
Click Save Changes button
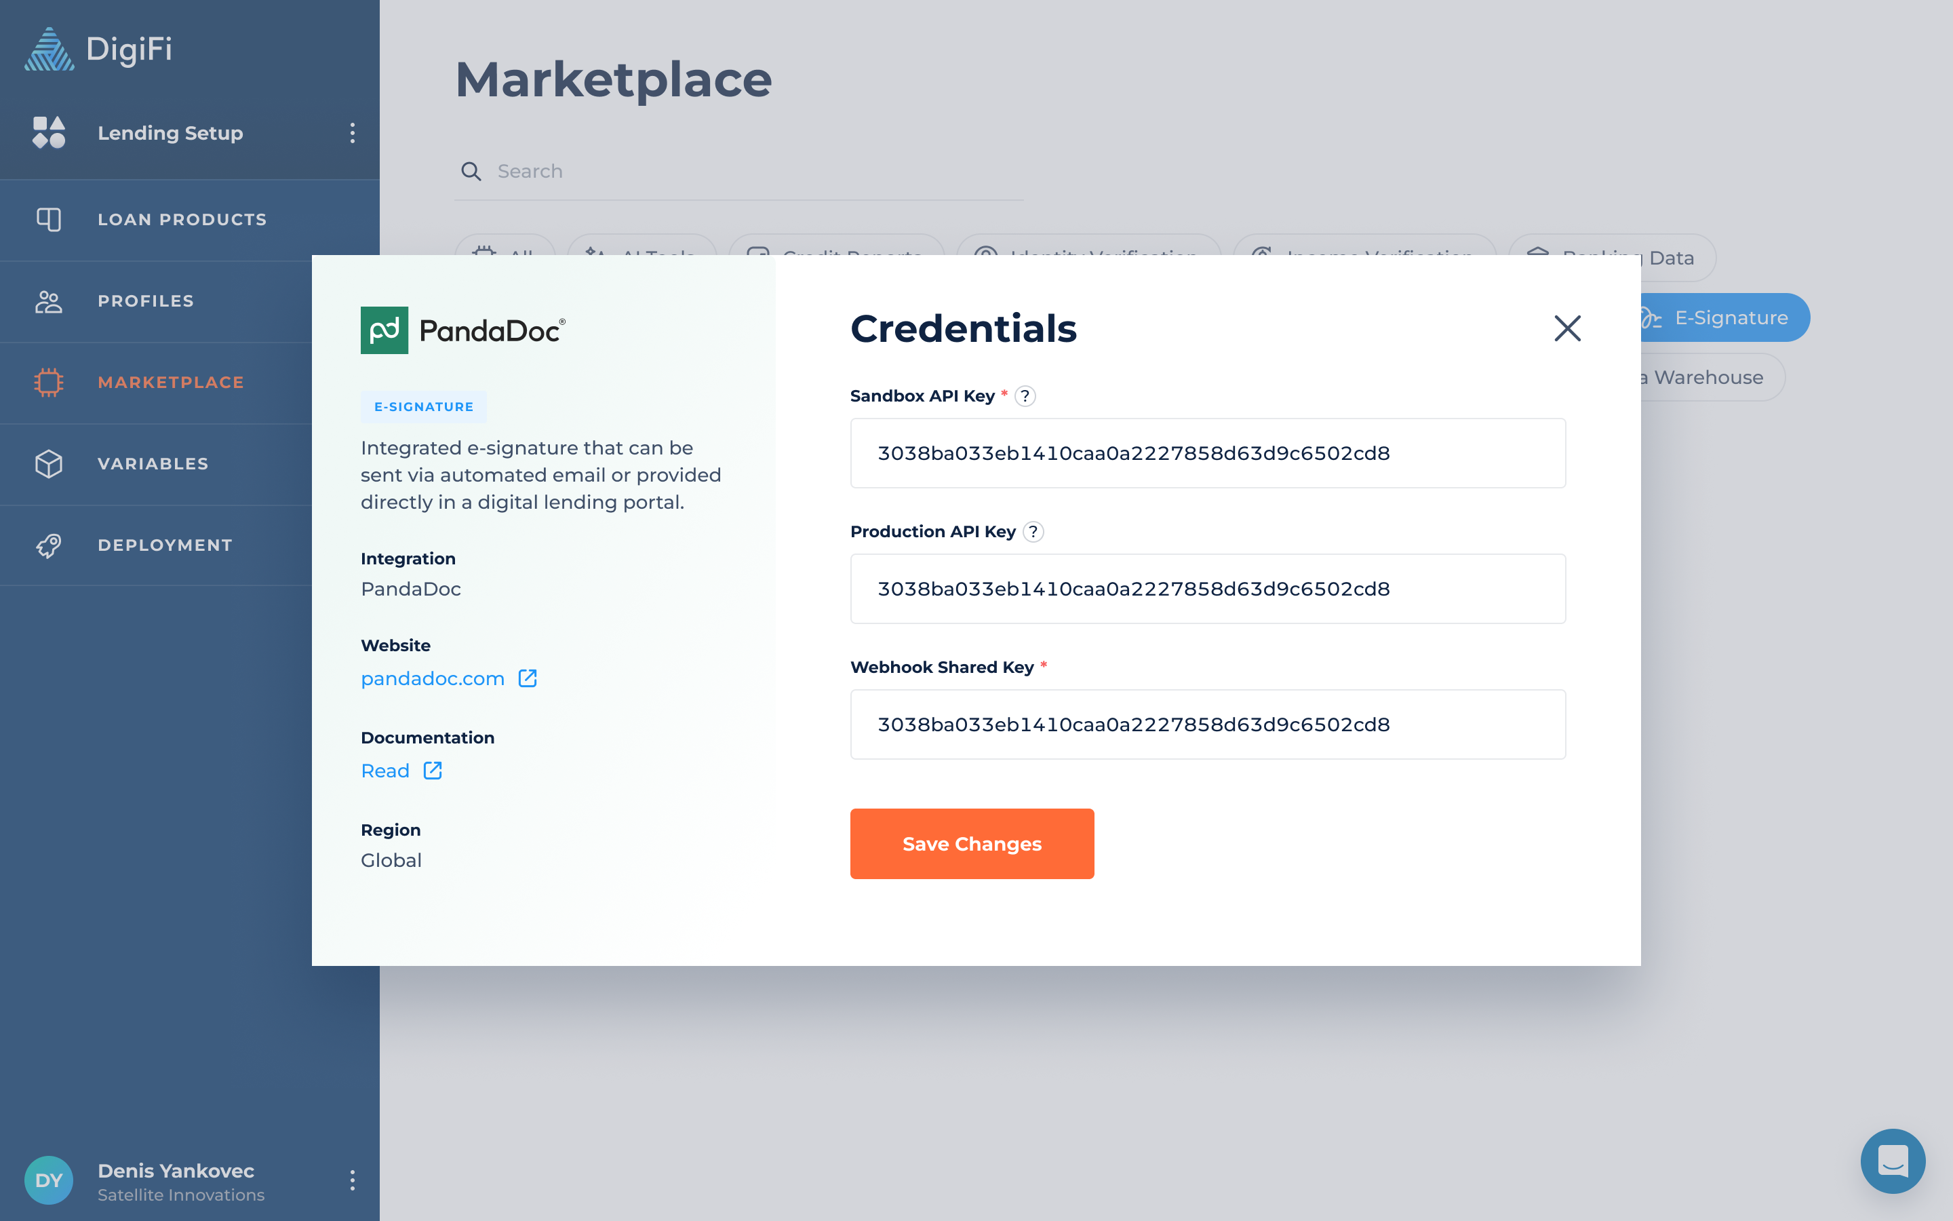click(x=972, y=844)
